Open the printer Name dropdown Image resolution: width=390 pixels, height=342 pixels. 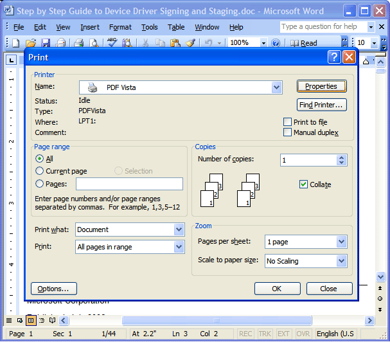(x=277, y=87)
